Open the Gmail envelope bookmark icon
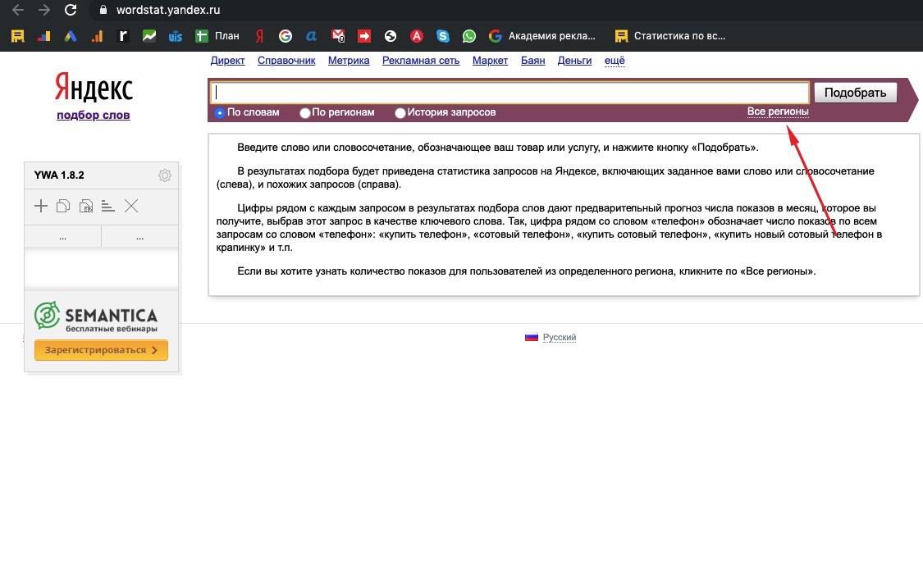The image size is (923, 578). click(338, 36)
